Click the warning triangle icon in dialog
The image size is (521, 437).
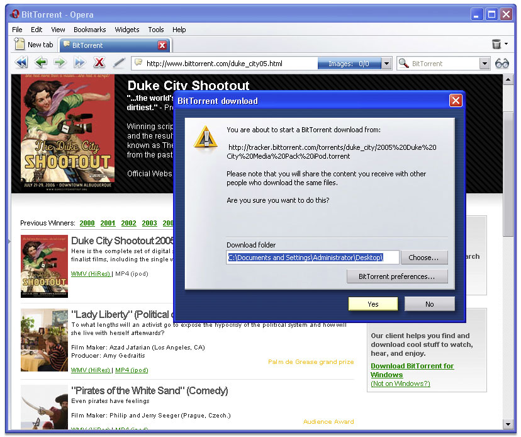206,138
